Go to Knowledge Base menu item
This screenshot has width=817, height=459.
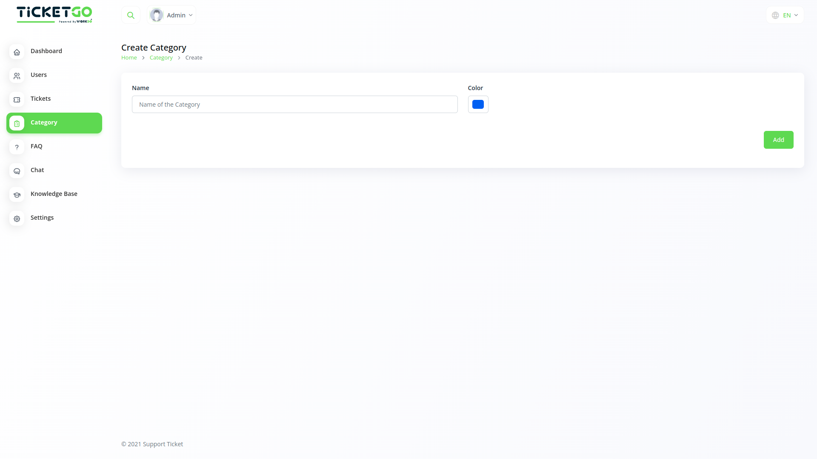[54, 194]
